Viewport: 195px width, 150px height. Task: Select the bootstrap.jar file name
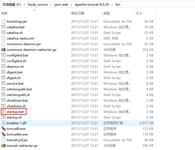point(17,22)
